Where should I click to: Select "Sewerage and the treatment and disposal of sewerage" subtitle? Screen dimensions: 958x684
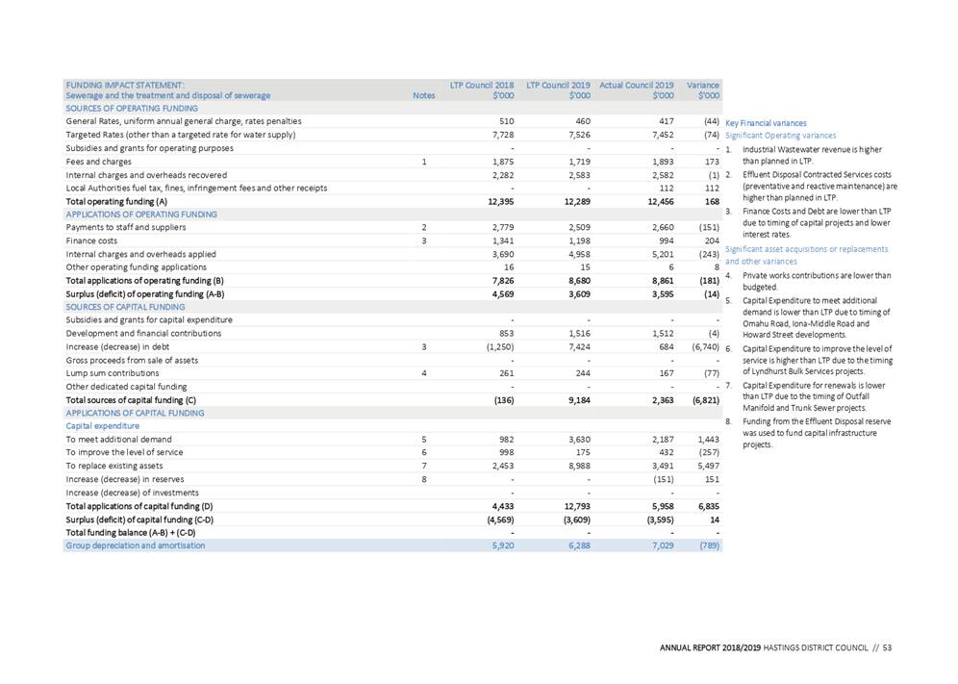point(168,95)
